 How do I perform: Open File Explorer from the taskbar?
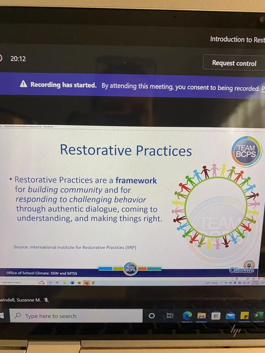click(x=202, y=316)
